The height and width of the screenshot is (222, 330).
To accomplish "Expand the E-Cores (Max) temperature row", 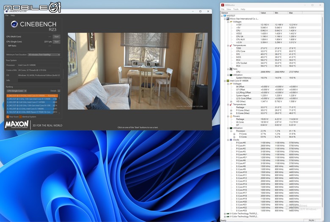I will coord(231,113).
